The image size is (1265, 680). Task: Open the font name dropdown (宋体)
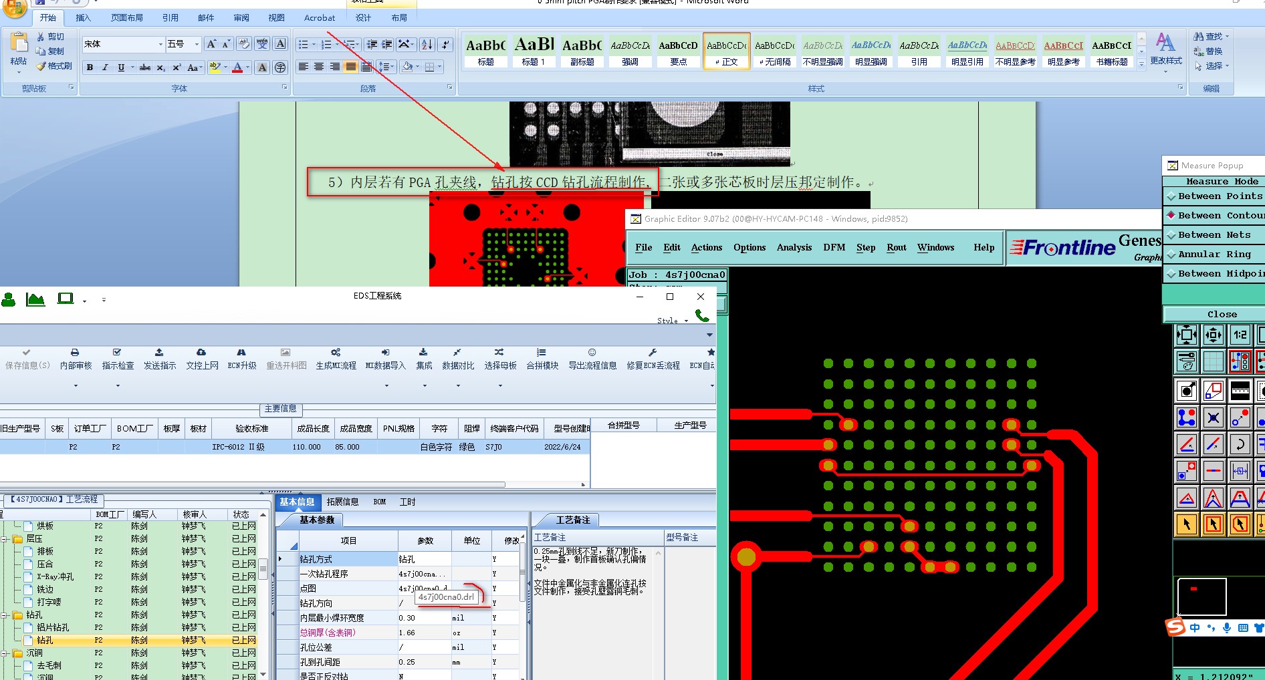tap(160, 44)
